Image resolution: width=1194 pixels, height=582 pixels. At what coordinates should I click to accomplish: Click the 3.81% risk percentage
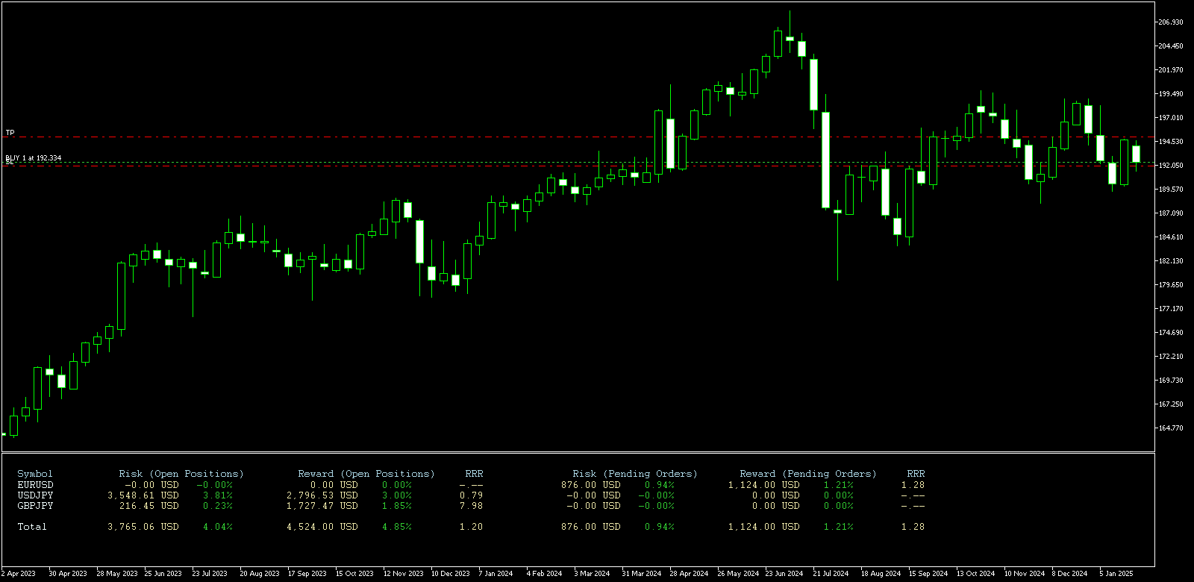coord(218,495)
